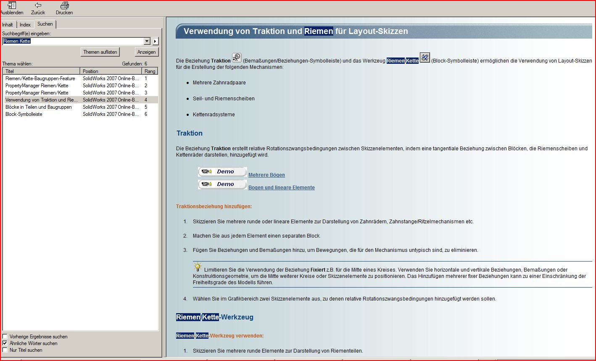Screen dimensions: 596x361
Task: Play the Demo button beside Mehrere Bögen
Action: [x=222, y=172]
